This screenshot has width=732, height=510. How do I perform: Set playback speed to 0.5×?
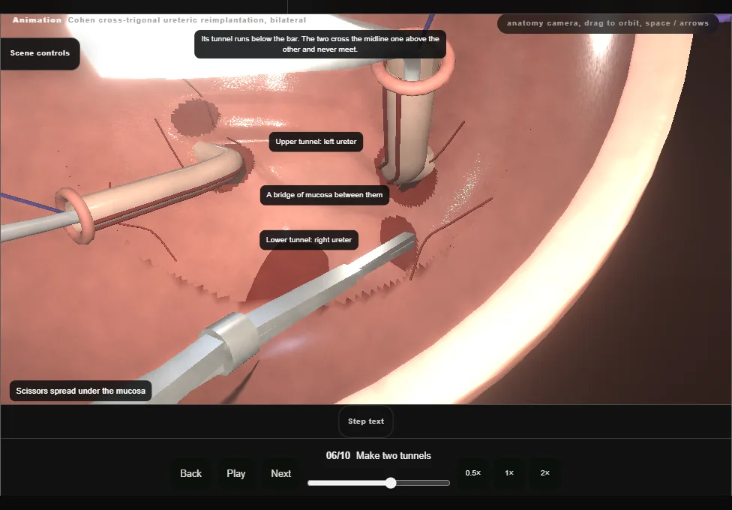[473, 473]
